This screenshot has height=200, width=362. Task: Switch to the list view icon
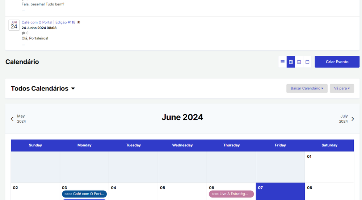pyautogui.click(x=282, y=62)
